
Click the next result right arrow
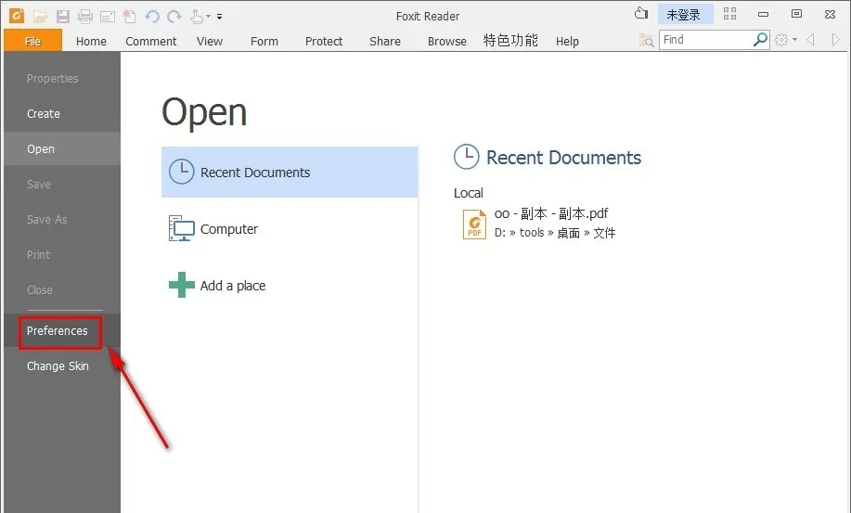[835, 40]
